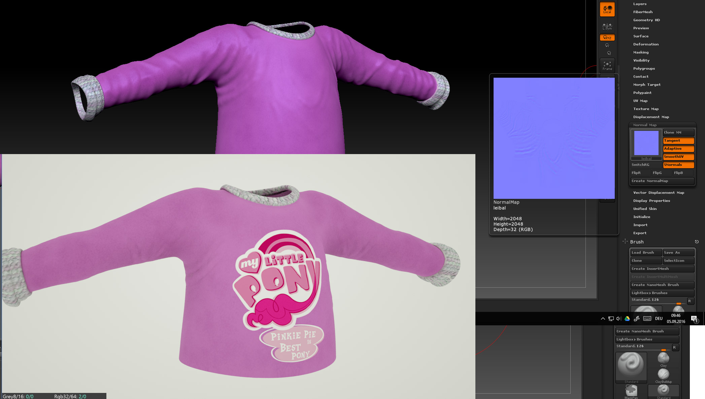Screen dimensions: 705x399
Task: Select the ClayBuildup brush icon
Action: [x=663, y=375]
